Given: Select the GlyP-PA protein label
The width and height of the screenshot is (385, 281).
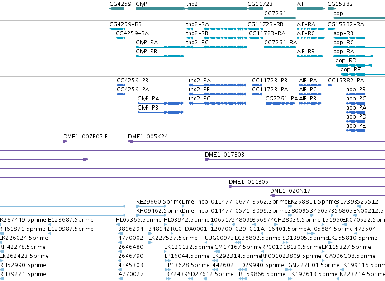Looking at the screenshot, I should pos(148,99).
